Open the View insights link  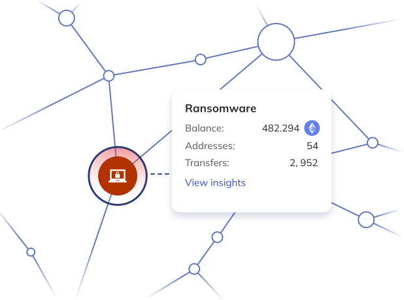click(x=215, y=182)
